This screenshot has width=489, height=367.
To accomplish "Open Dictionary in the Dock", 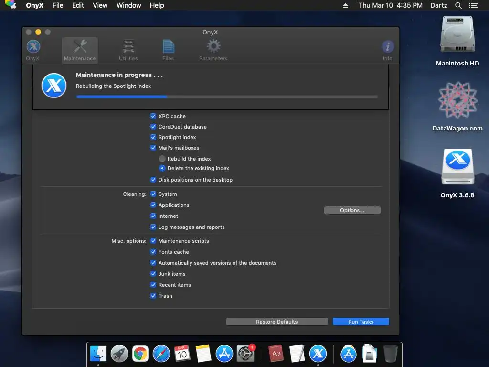I will point(276,354).
